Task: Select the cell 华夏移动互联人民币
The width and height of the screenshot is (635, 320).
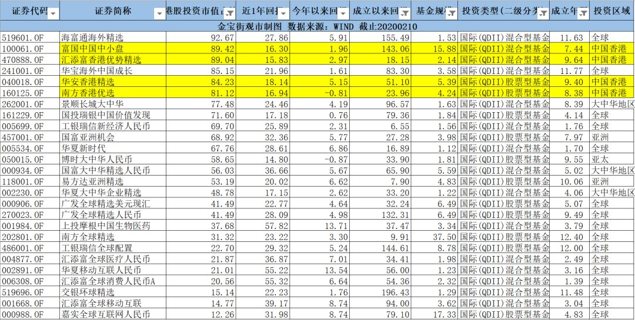Action: click(x=112, y=270)
